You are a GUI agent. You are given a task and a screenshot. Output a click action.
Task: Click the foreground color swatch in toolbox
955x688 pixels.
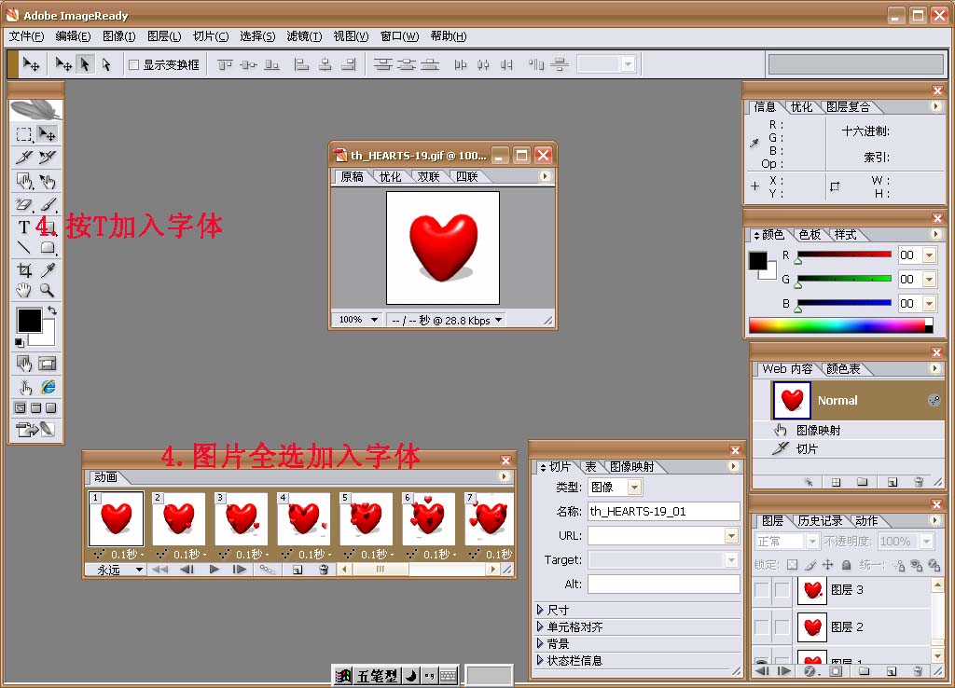point(29,321)
